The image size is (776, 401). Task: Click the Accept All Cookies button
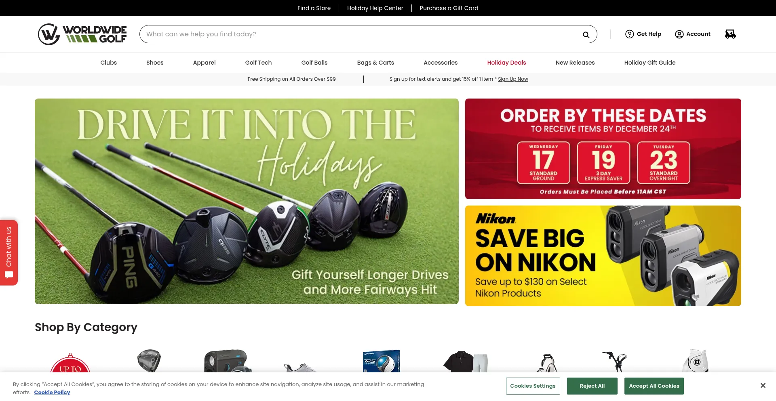pyautogui.click(x=654, y=386)
